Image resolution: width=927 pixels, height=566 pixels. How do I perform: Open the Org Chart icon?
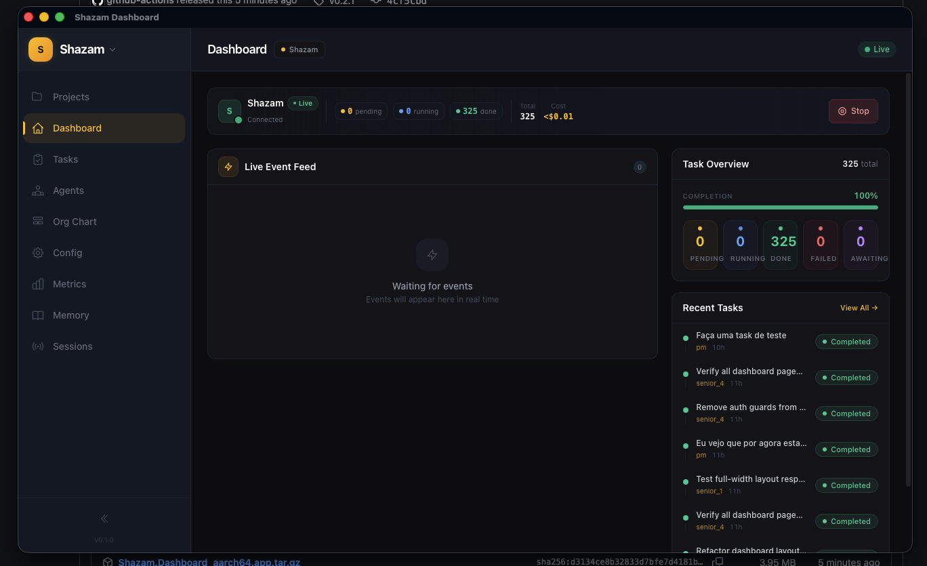coord(38,222)
